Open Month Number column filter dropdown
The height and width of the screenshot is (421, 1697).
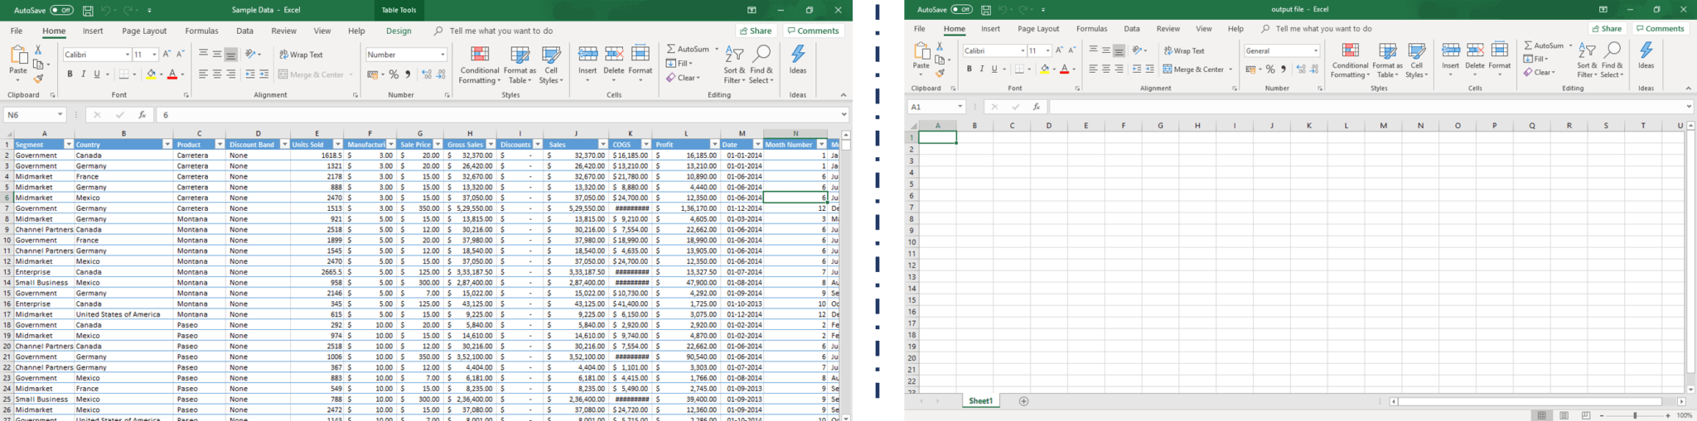(821, 145)
